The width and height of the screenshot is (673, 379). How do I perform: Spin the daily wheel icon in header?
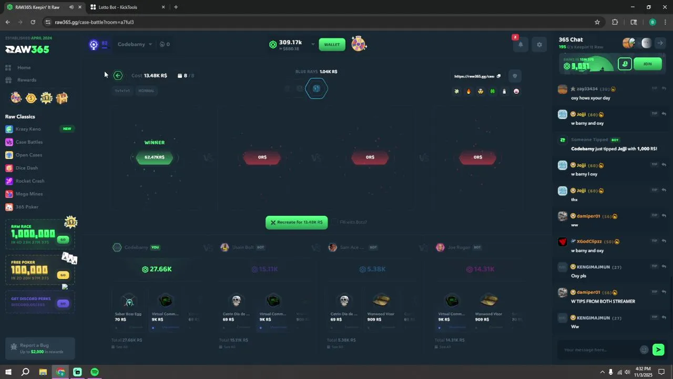pyautogui.click(x=359, y=44)
